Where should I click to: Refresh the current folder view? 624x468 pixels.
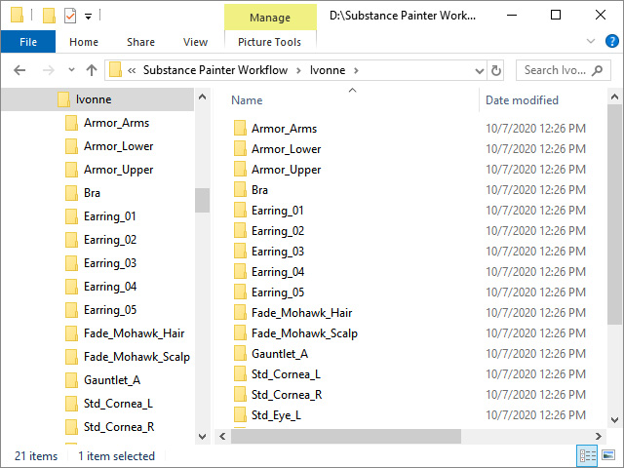coord(496,71)
